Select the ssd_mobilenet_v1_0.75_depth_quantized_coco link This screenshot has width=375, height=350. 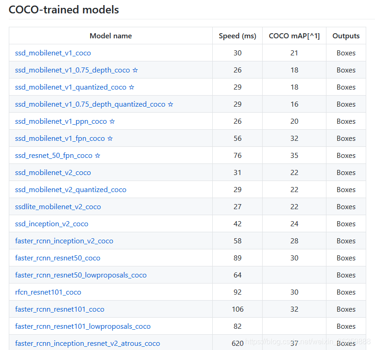90,104
